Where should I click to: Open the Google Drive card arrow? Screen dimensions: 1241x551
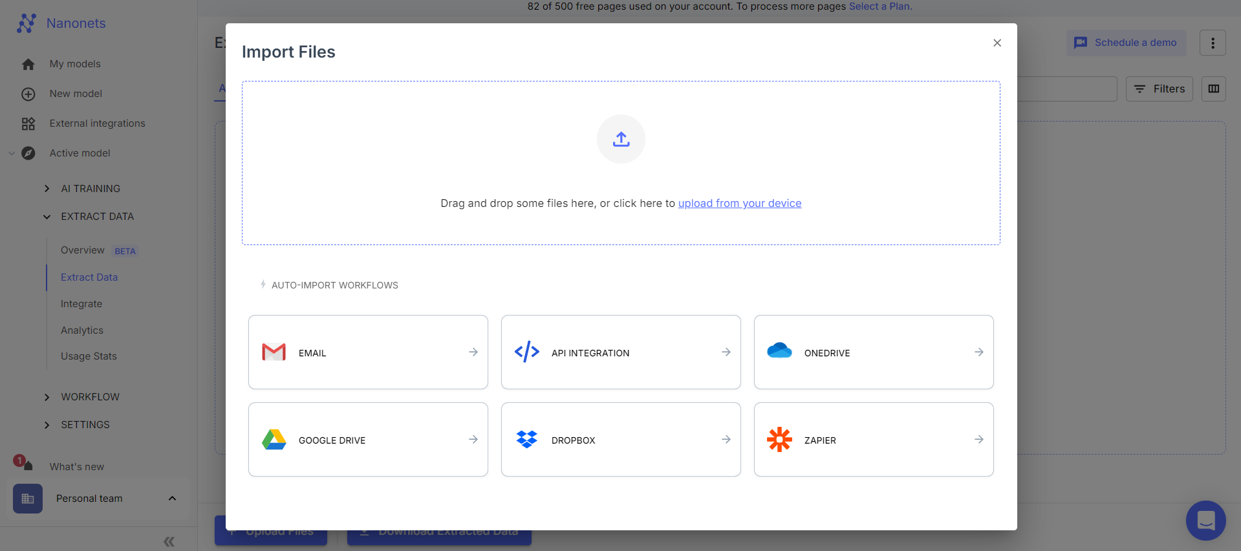[x=473, y=440]
